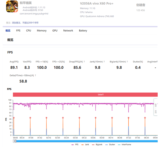Open the Network tab
Viewport: 162px width, 147px height.
(x=68, y=31)
